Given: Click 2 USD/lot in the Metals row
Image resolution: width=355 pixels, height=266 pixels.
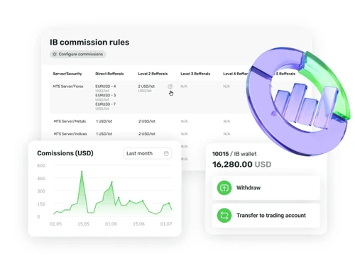Looking at the screenshot, I should (x=147, y=121).
